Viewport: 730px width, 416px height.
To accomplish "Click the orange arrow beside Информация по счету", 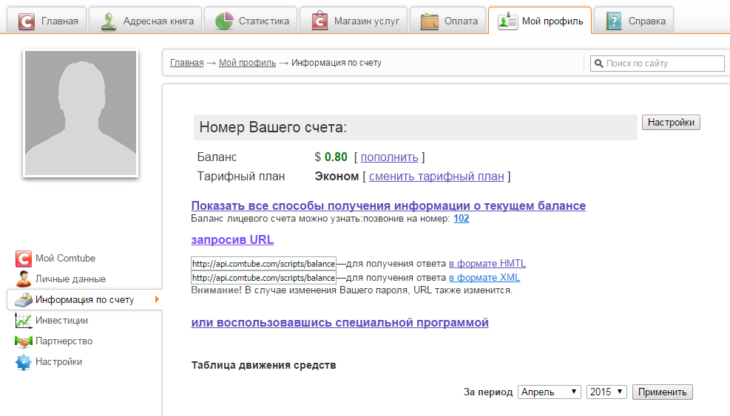I will pos(157,300).
